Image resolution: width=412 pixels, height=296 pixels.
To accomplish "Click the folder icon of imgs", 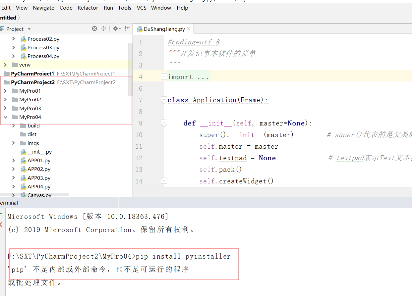I will click(23, 143).
